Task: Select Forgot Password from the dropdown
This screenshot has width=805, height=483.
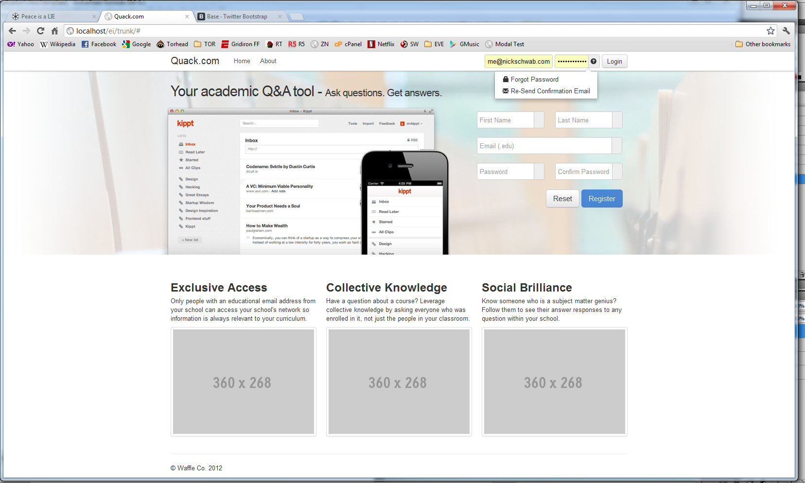Action: pos(534,80)
